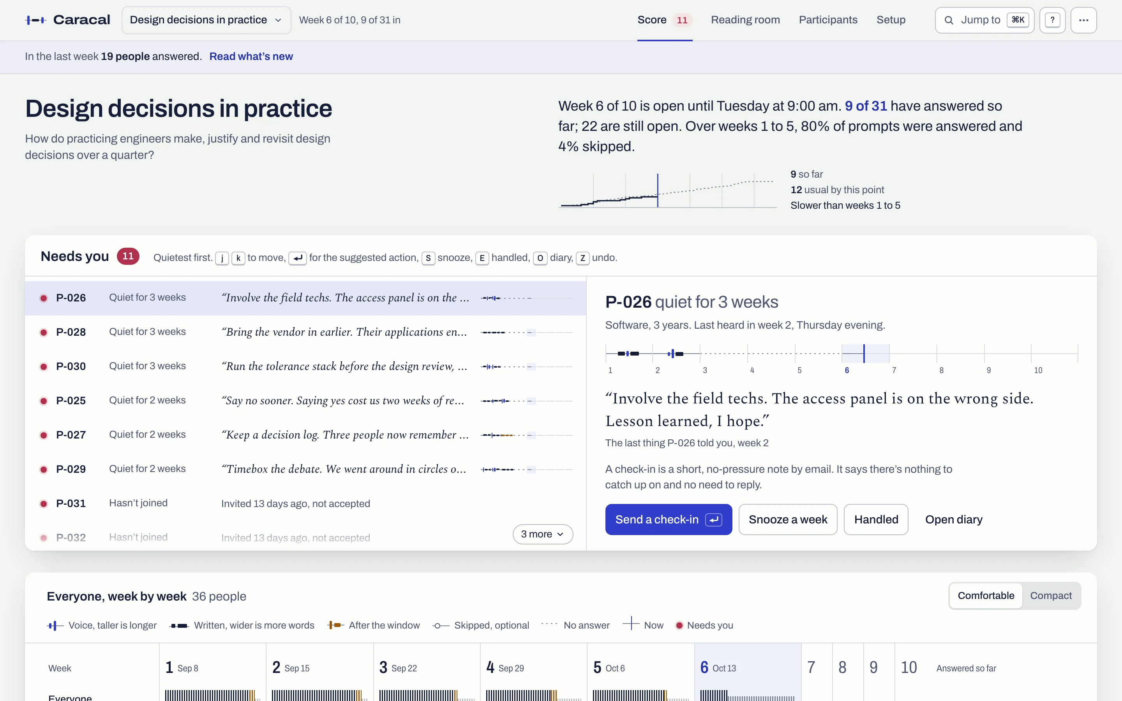
Task: Open diary for P-026
Action: tap(954, 520)
